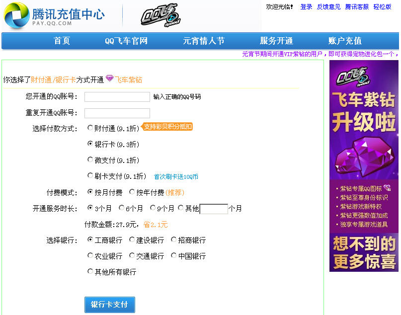Click the 支持彩贝积分抵扣 orange tag
Image resolution: width=401 pixels, height=315 pixels.
(167, 127)
